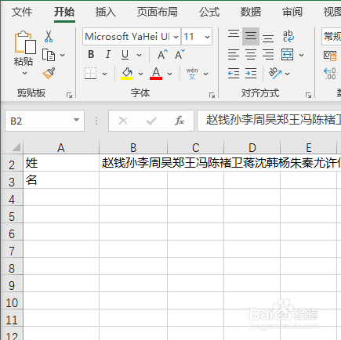Image resolution: width=341 pixels, height=340 pixels.
Task: Select cell A2 containing 姓
Action: (61, 163)
